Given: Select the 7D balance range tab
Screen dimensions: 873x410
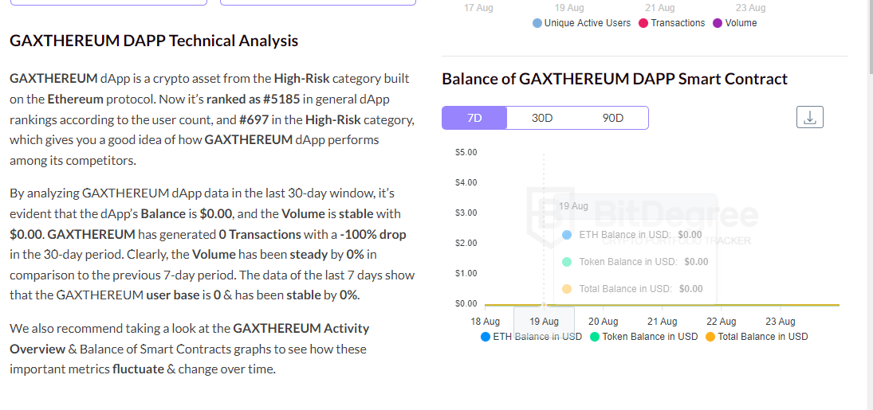Looking at the screenshot, I should tap(474, 118).
